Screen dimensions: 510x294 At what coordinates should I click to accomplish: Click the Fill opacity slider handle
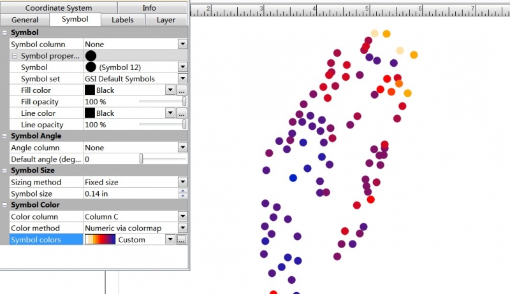pyautogui.click(x=184, y=102)
